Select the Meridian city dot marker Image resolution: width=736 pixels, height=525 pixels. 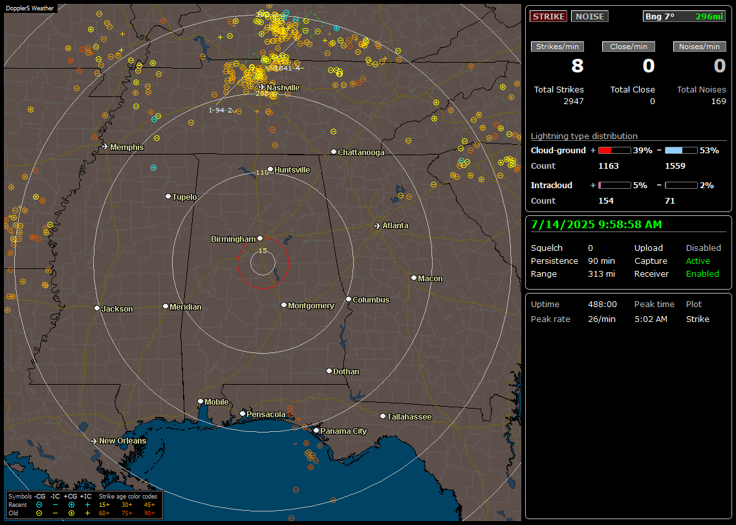(x=165, y=306)
